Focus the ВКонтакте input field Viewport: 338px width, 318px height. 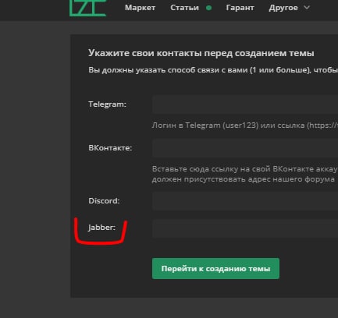pyautogui.click(x=245, y=148)
